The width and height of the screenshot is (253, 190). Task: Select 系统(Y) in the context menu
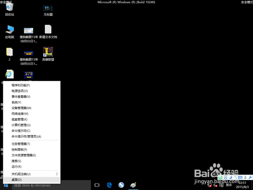(32, 102)
